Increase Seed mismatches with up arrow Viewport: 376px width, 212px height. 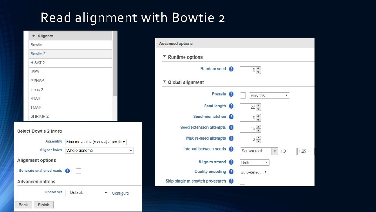pyautogui.click(x=258, y=116)
